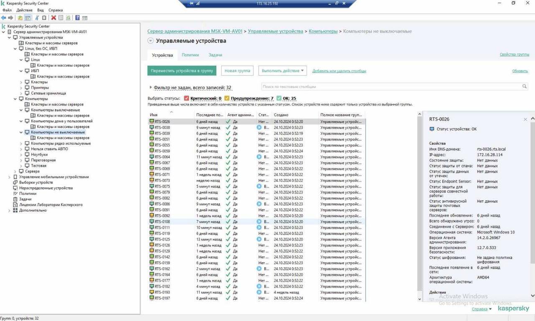Click the red Delete X toolbar icon

(x=53, y=18)
